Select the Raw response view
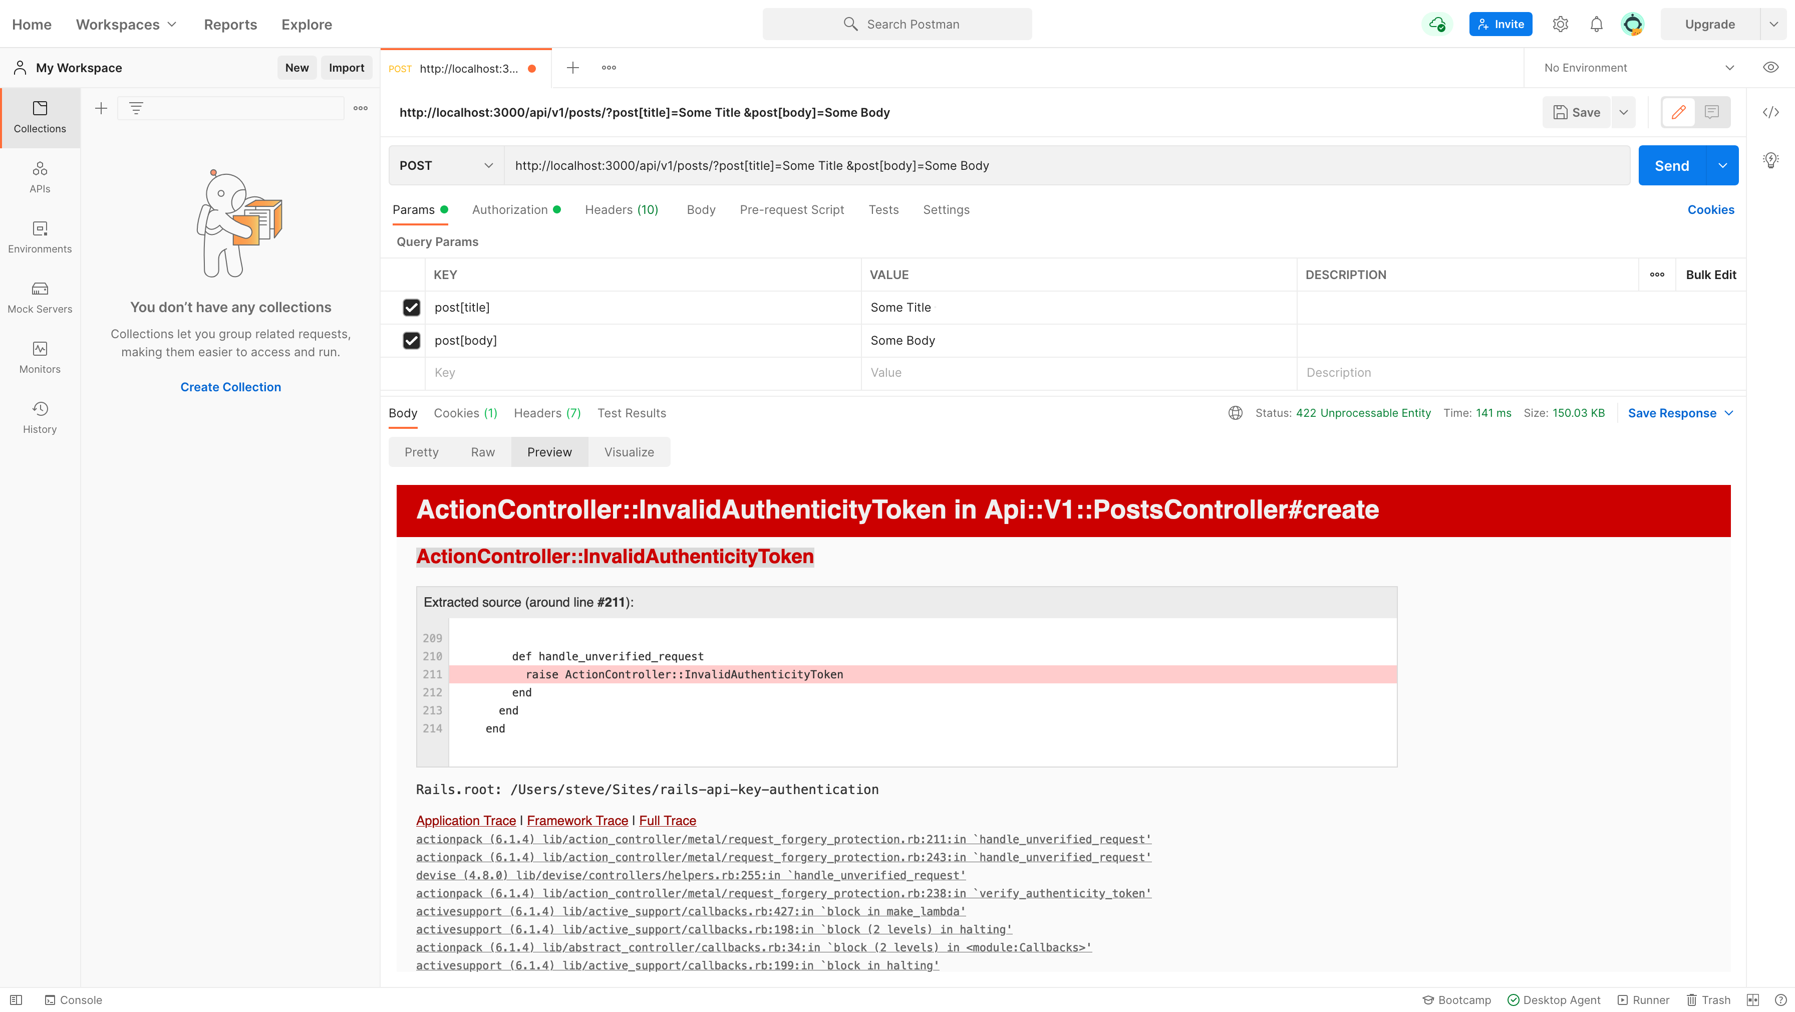Viewport: 1795px width, 1012px height. (483, 452)
